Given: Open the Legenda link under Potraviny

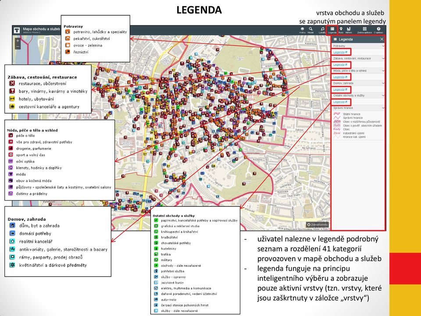Looking at the screenshot, I should (340, 52).
